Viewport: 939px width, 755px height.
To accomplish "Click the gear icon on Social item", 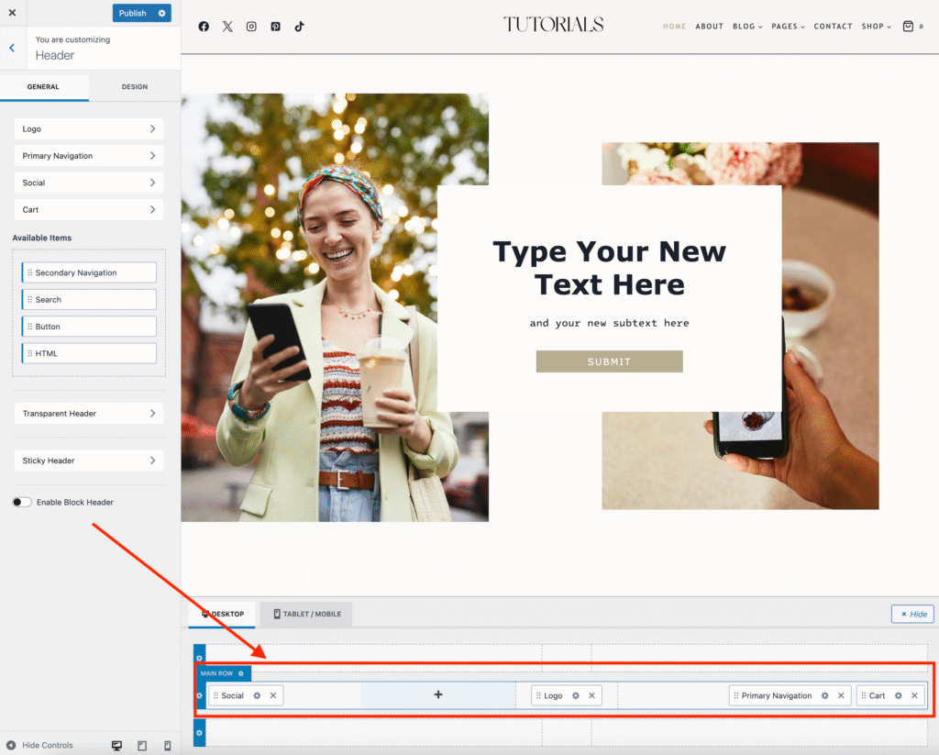I will tap(257, 695).
